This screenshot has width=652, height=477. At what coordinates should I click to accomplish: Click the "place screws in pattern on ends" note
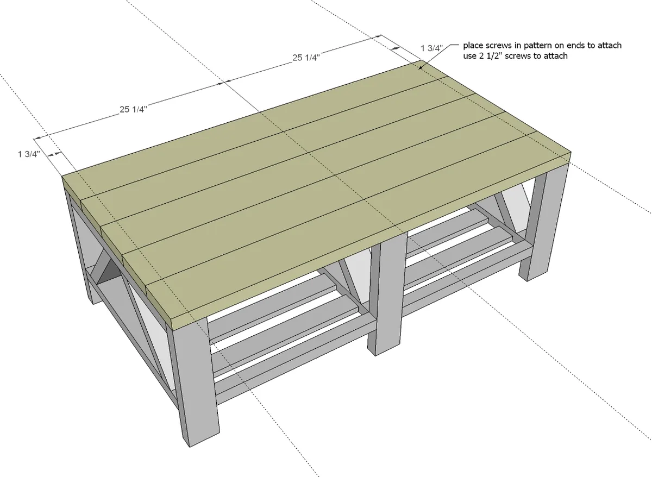pyautogui.click(x=542, y=46)
